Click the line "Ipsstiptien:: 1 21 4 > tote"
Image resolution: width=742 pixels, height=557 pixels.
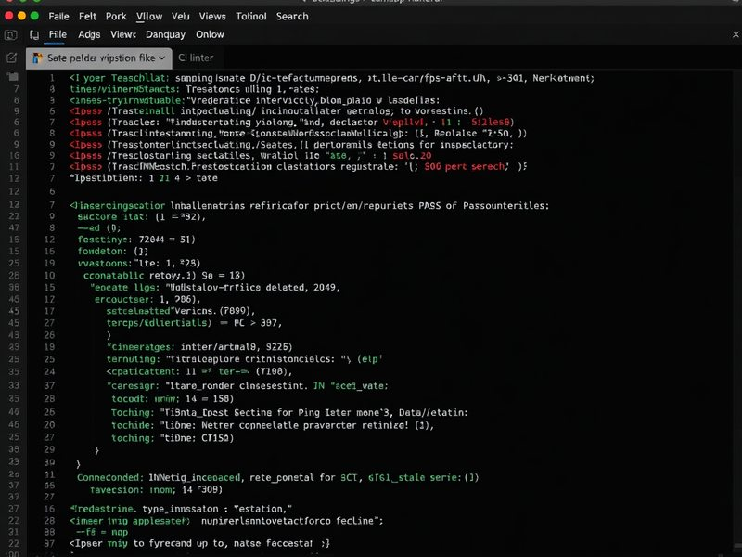coord(144,178)
